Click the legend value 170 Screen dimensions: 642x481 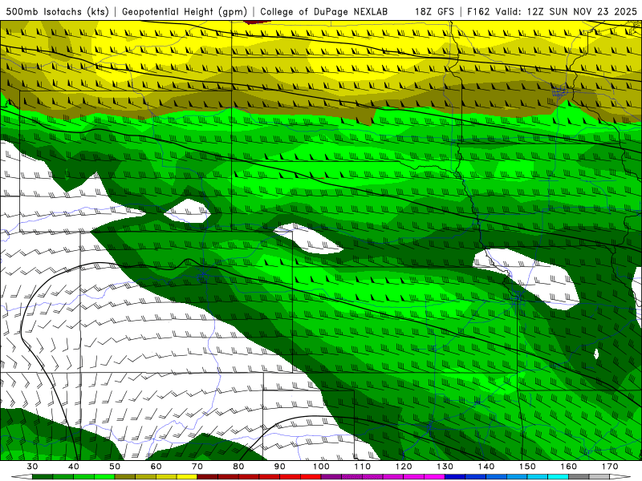coord(610,467)
